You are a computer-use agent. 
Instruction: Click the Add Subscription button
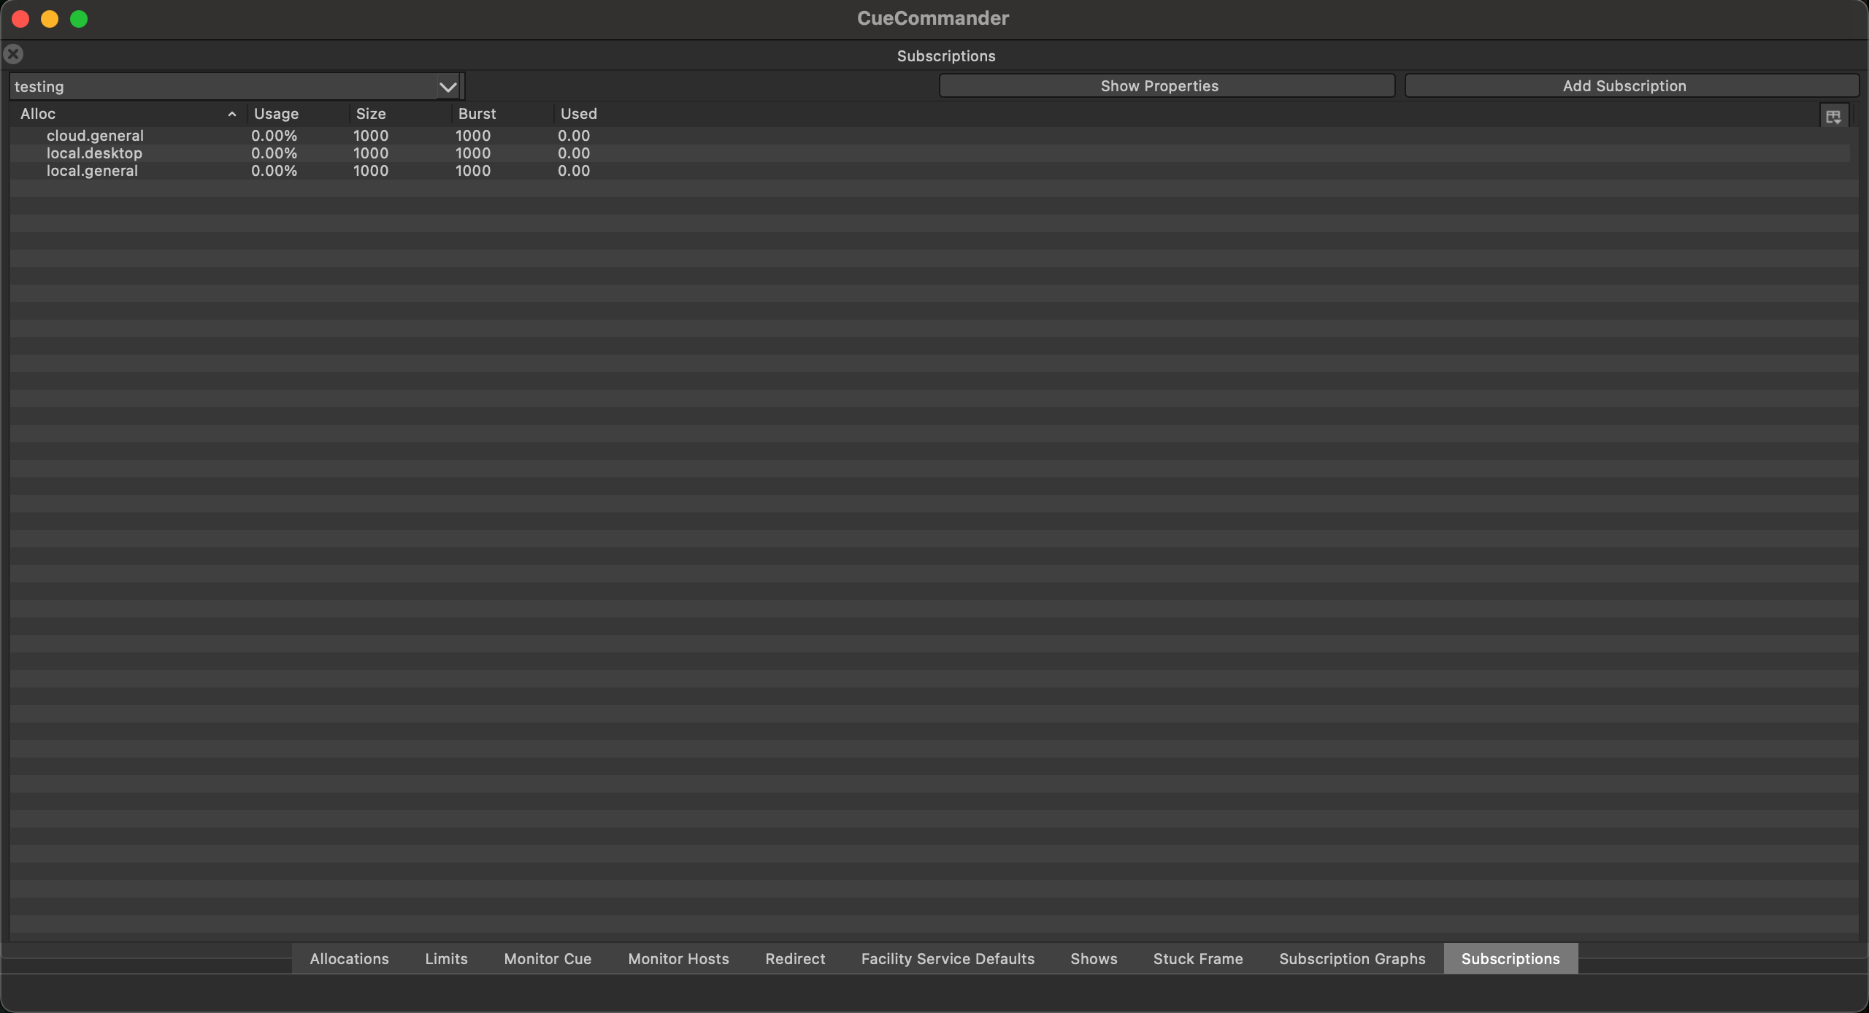coord(1632,85)
